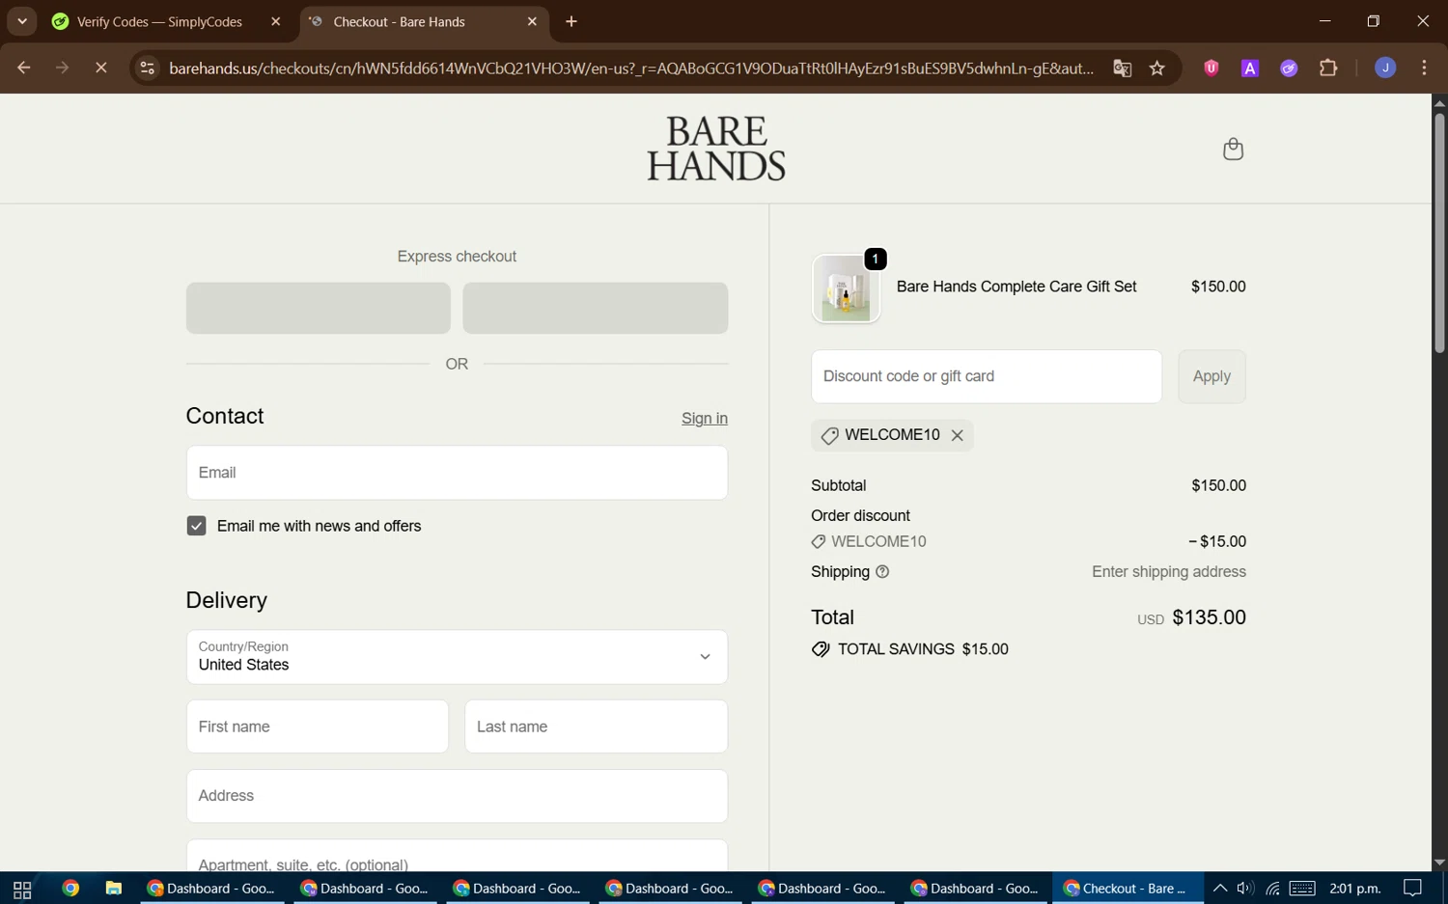This screenshot has width=1448, height=904.
Task: Focus the Last name field
Action: click(x=596, y=726)
